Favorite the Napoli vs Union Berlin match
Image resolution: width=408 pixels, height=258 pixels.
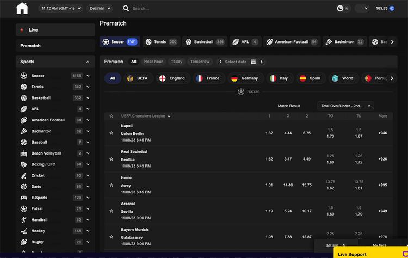[112, 133]
